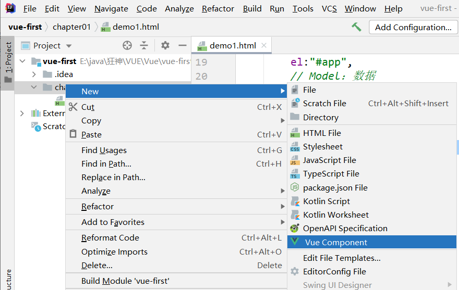This screenshot has height=290, width=459.
Task: Select Stylesheet in New submenu
Action: (323, 146)
